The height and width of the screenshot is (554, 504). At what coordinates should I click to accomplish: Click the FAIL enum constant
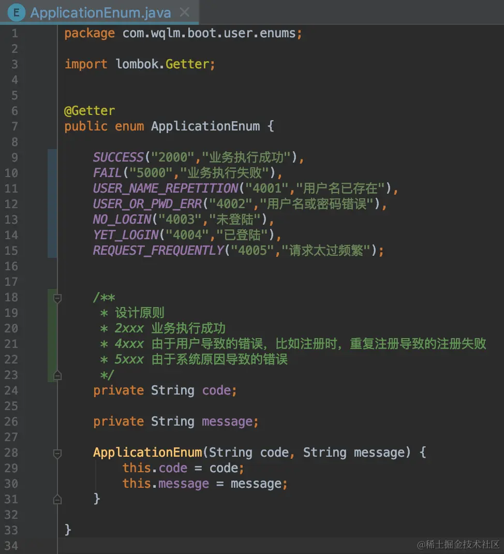(107, 173)
